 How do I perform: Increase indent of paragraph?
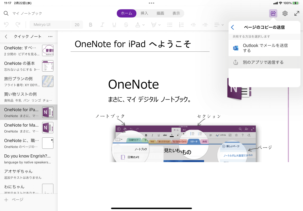click(205, 25)
